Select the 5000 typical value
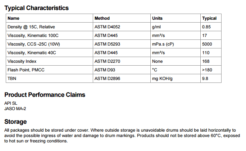The width and height of the screenshot is (246, 151). click(207, 44)
